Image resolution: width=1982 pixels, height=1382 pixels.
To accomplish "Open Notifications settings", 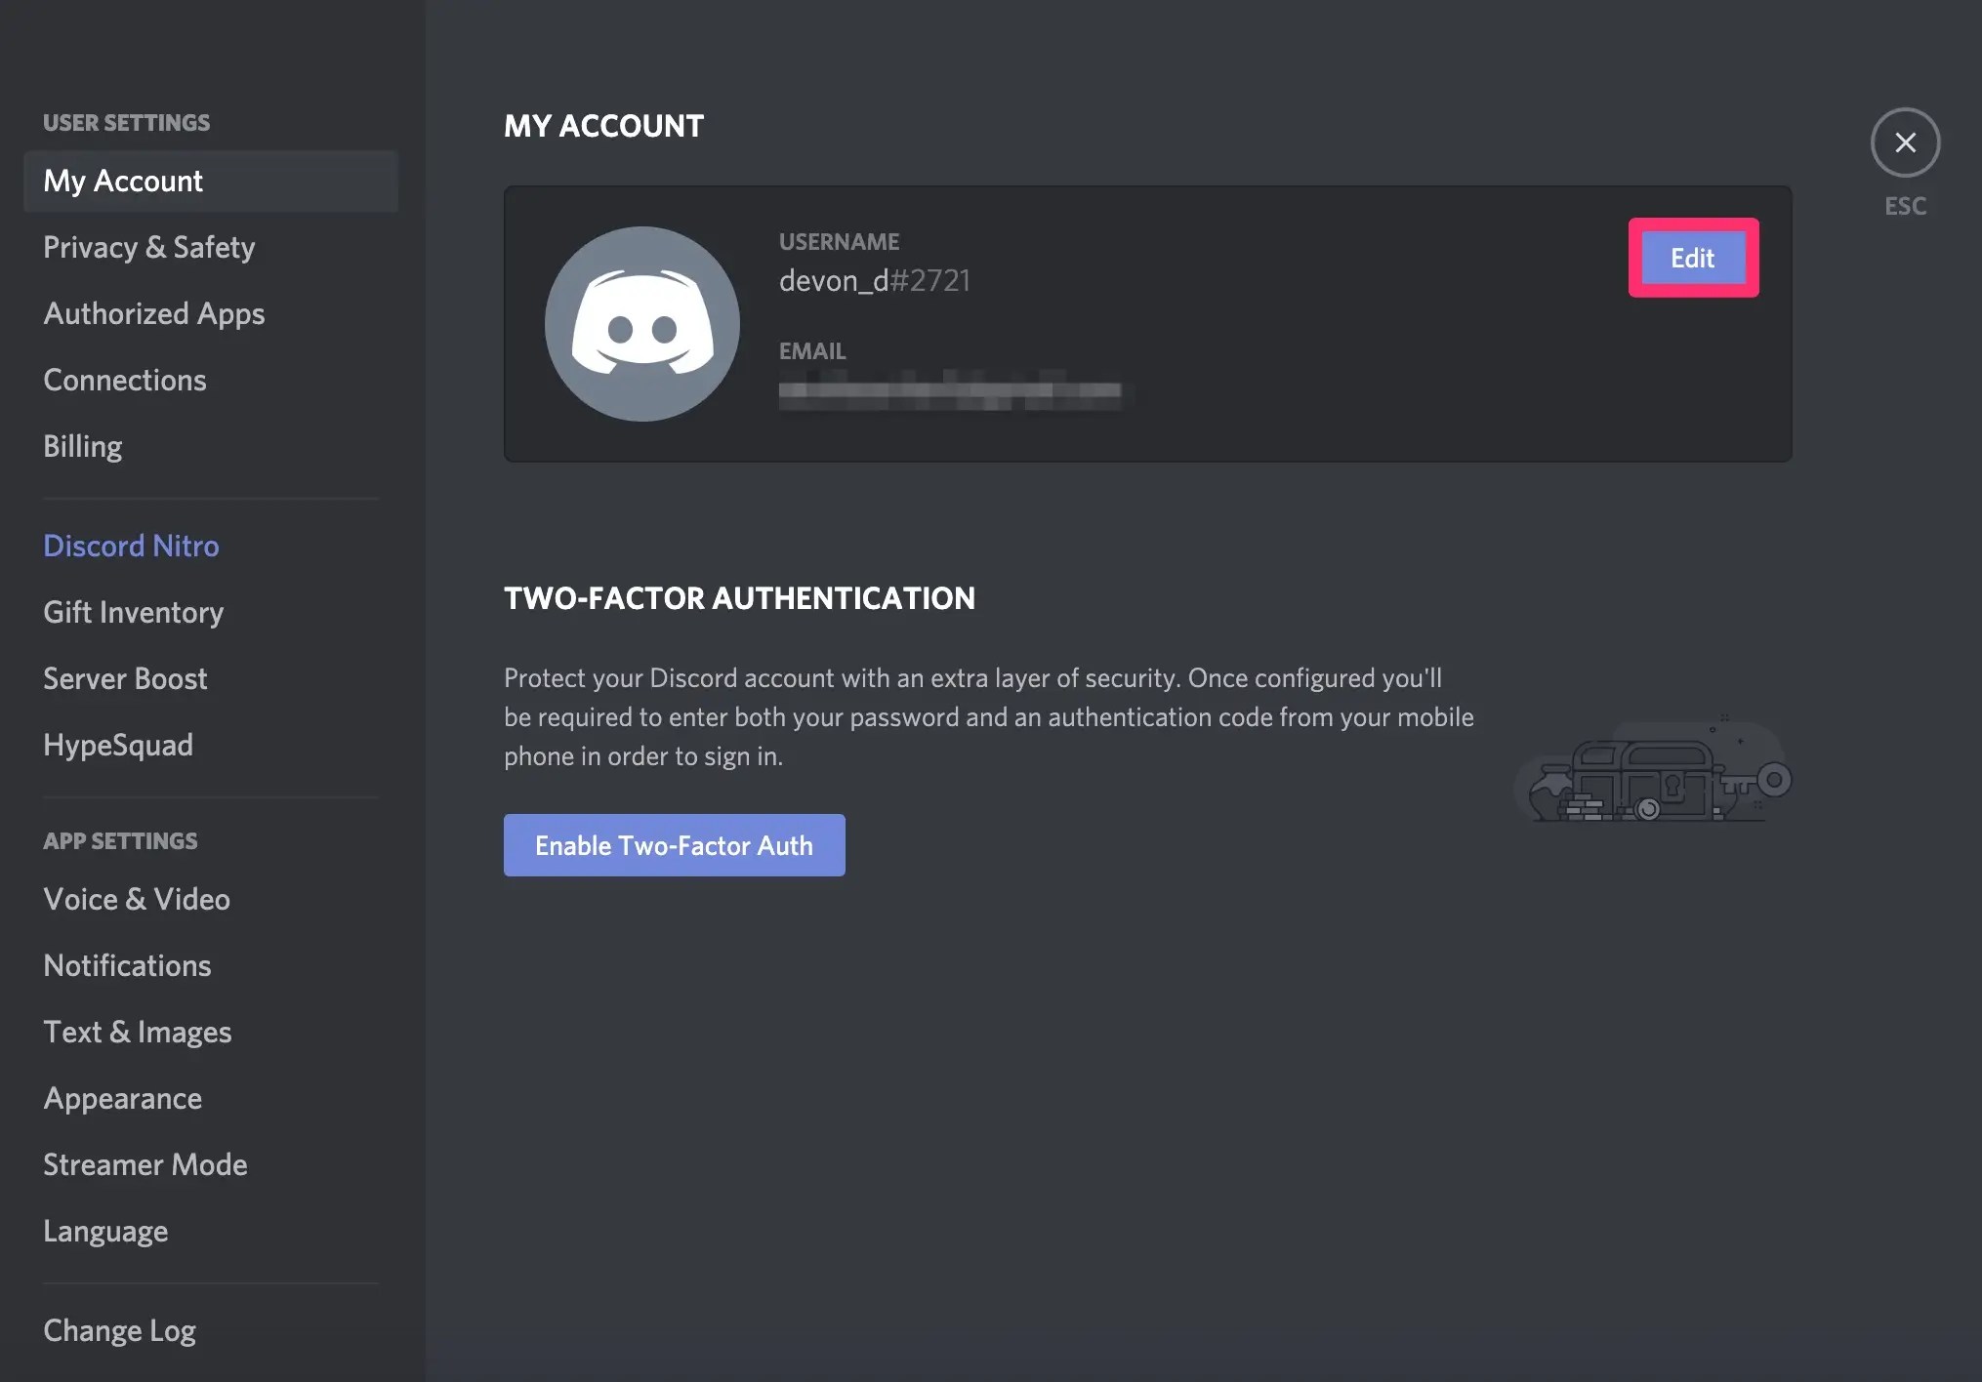I will (x=127, y=965).
